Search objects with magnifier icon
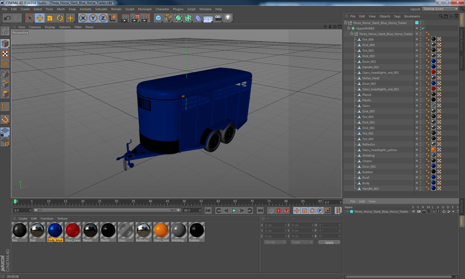This screenshot has height=279, width=465. 441,16
